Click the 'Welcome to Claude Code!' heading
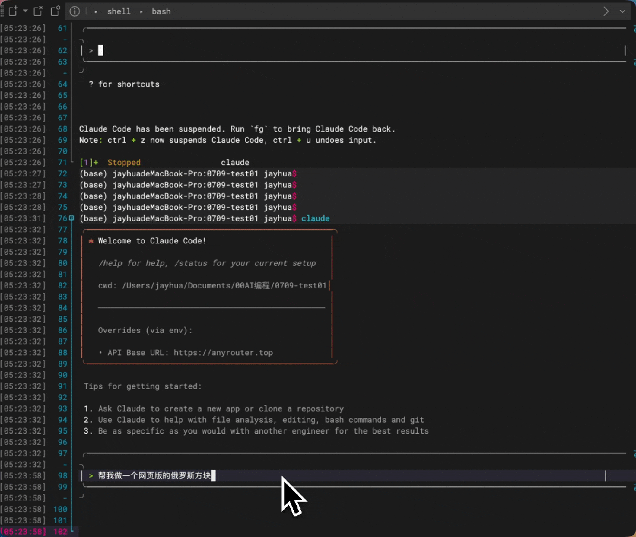 click(152, 241)
